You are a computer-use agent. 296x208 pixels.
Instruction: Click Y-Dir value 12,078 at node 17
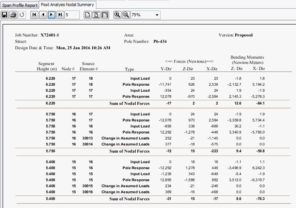[165, 97]
